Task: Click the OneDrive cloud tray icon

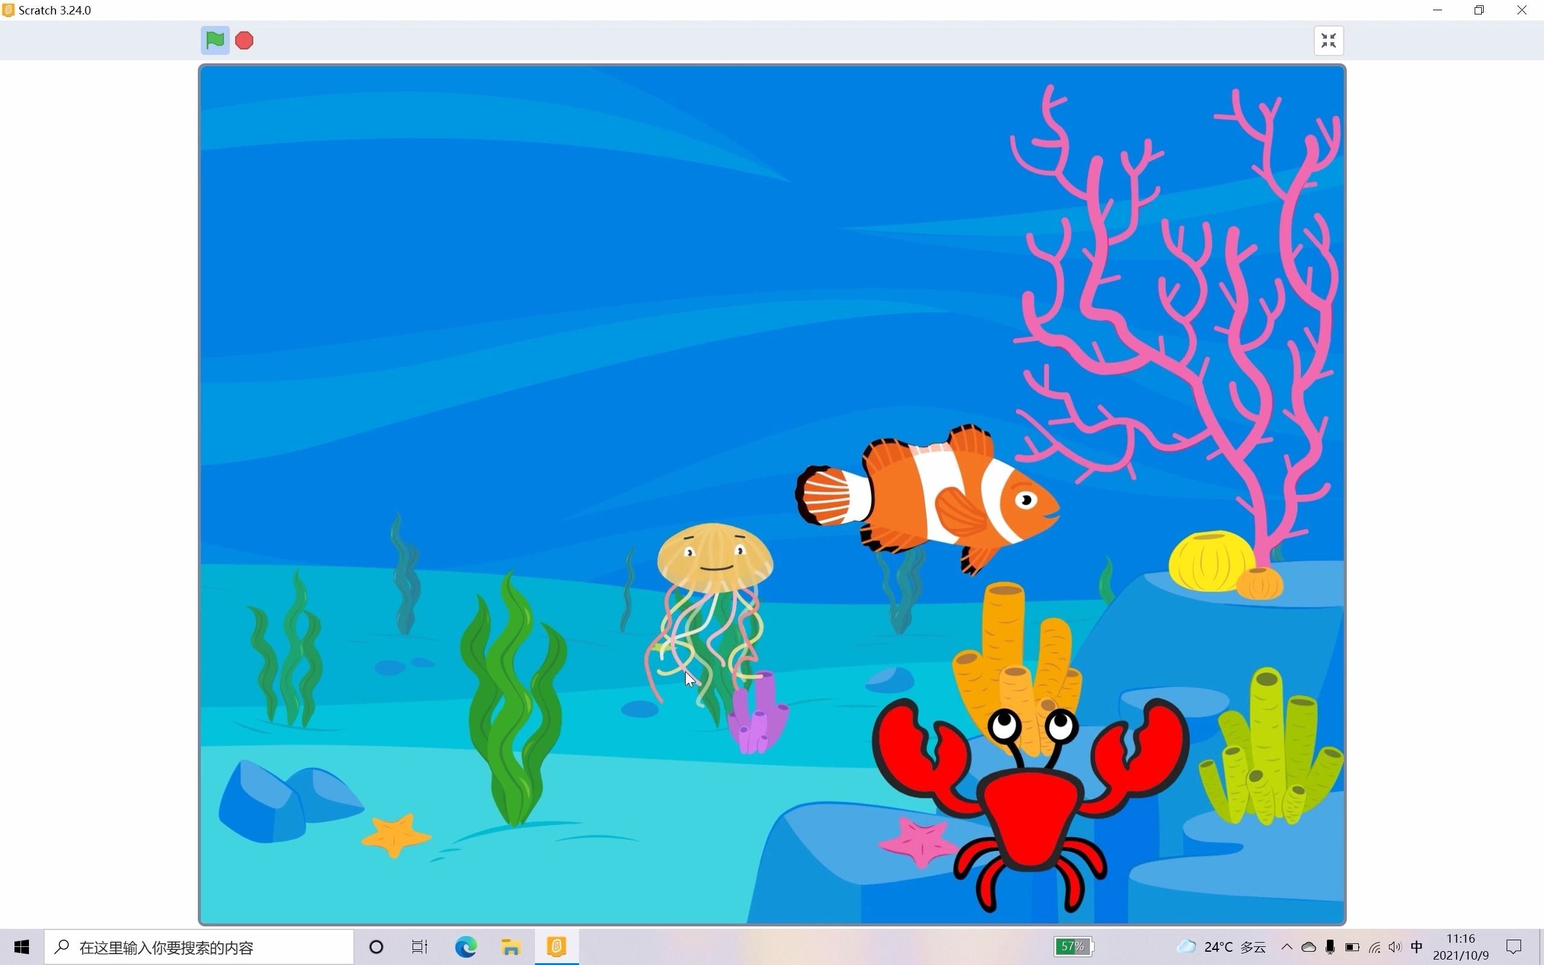Action: click(x=1309, y=947)
